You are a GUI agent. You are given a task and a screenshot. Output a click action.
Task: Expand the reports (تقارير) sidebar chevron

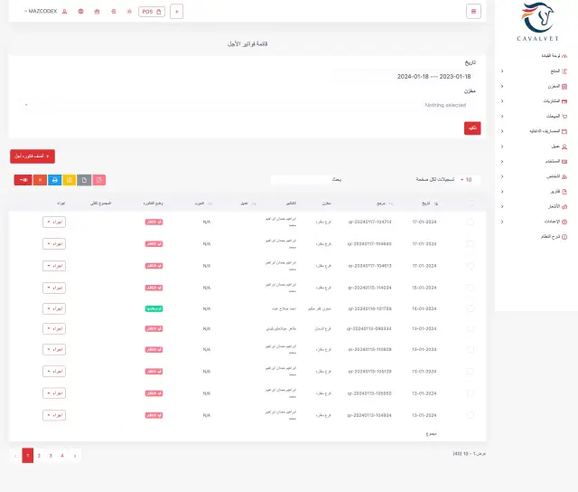502,192
